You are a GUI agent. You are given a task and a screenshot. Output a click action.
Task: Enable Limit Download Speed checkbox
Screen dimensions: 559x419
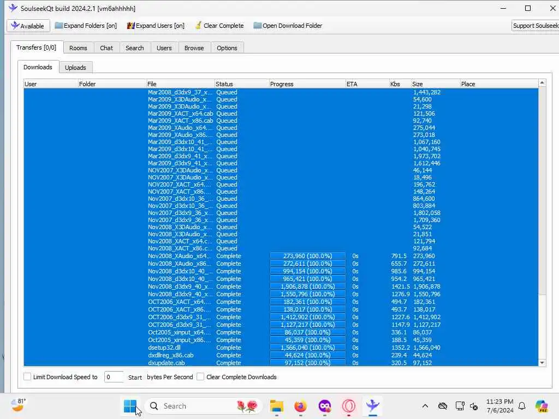[27, 376]
